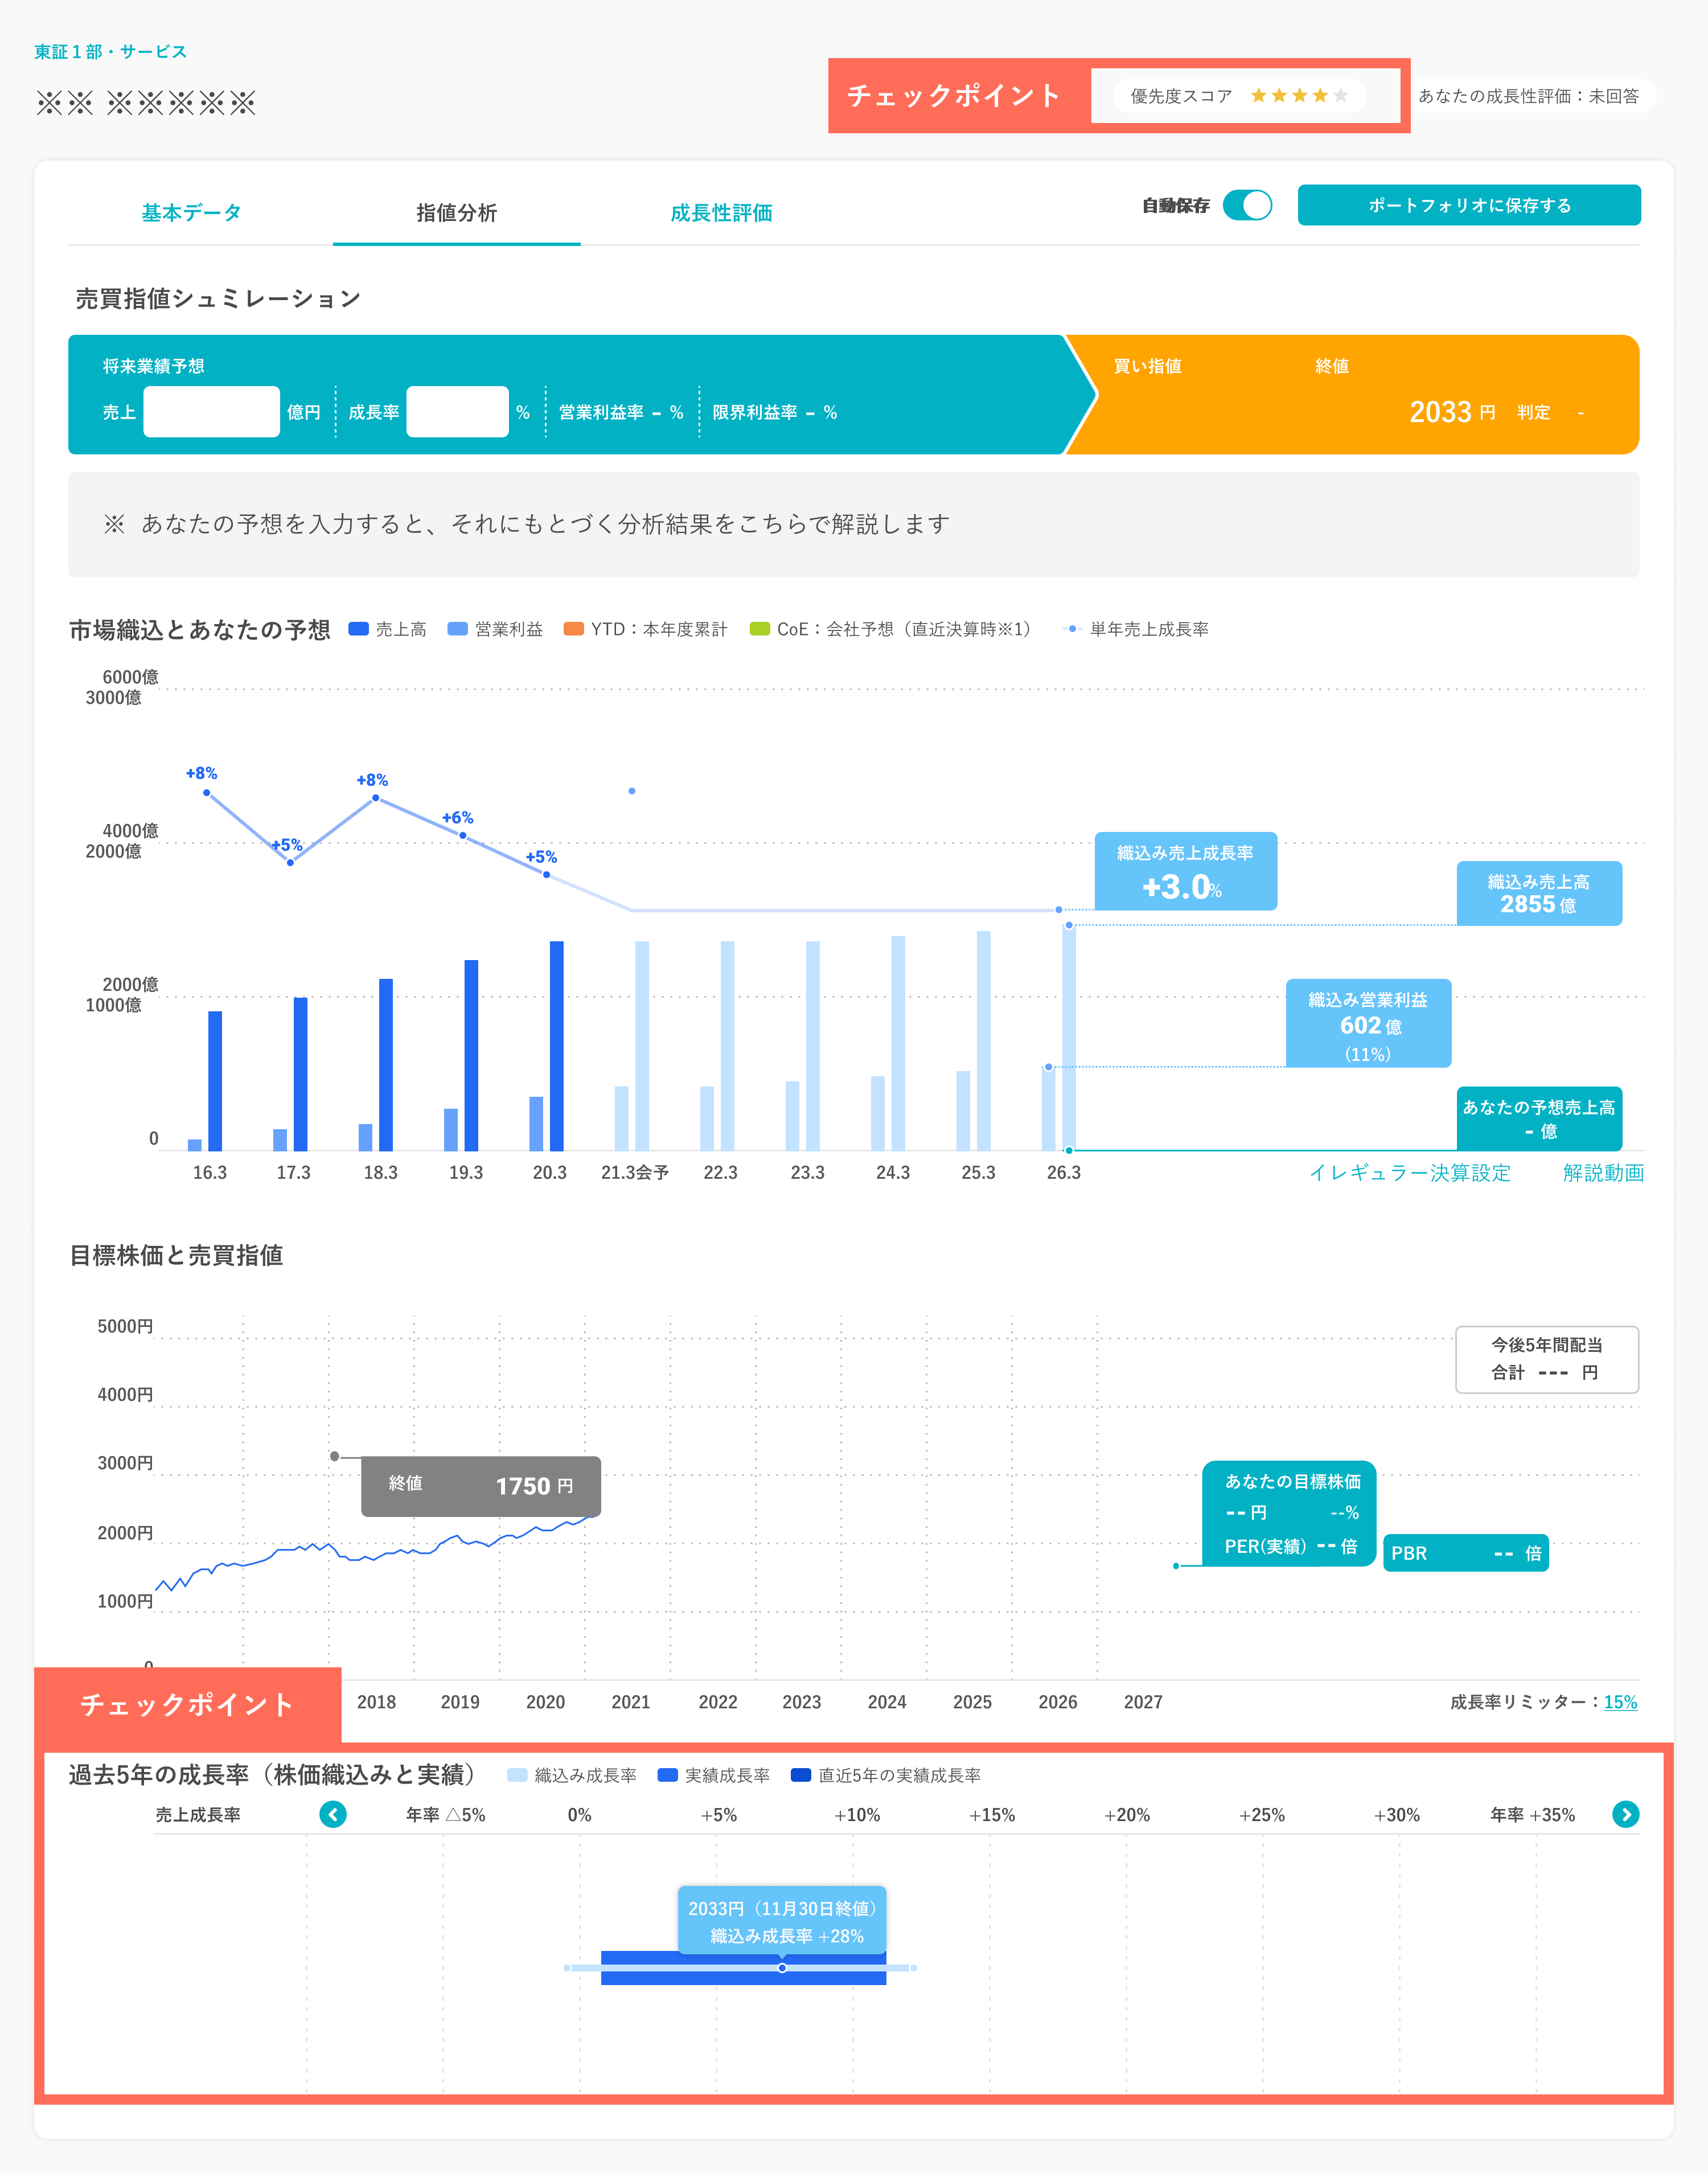Click the +8% growth point at 18.3
The width and height of the screenshot is (1708, 2173).
376,798
